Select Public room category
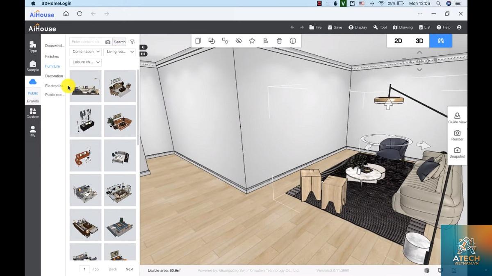The width and height of the screenshot is (492, 276). pos(54,95)
